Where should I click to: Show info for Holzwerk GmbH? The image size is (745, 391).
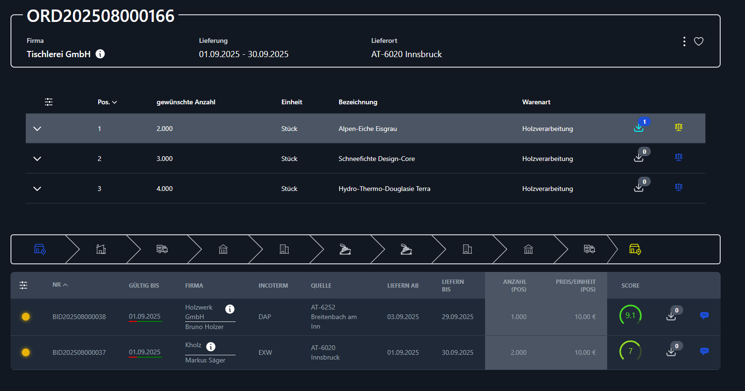click(x=230, y=309)
